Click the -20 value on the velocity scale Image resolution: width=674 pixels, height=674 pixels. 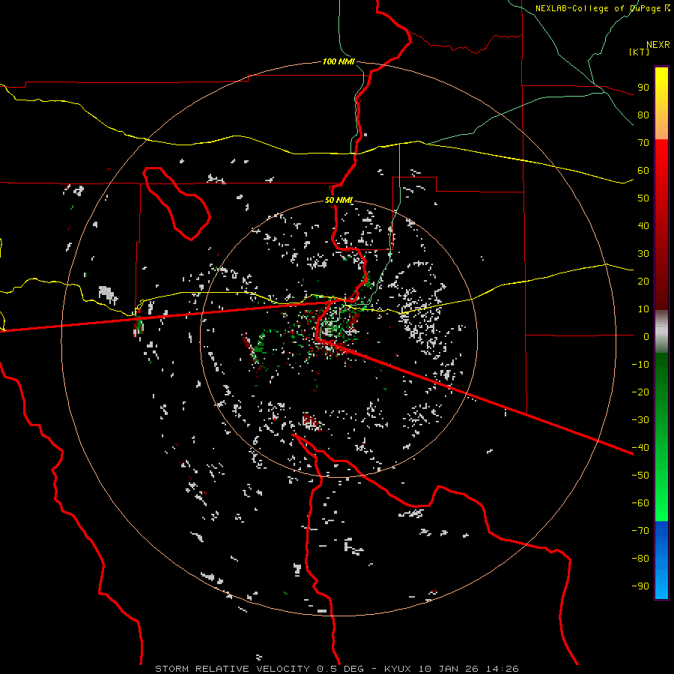coord(640,392)
